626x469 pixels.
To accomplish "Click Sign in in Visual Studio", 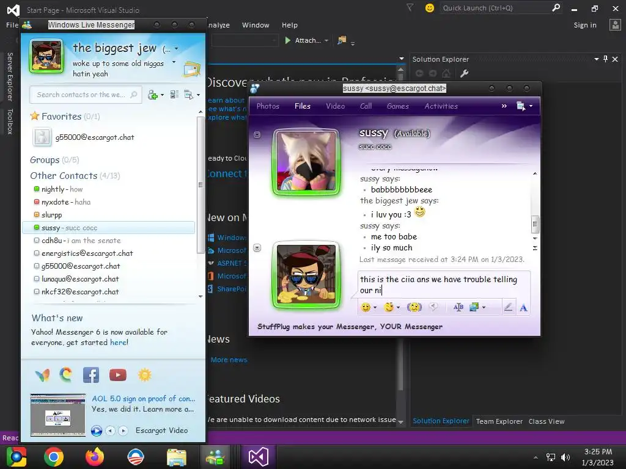I will click(x=585, y=25).
